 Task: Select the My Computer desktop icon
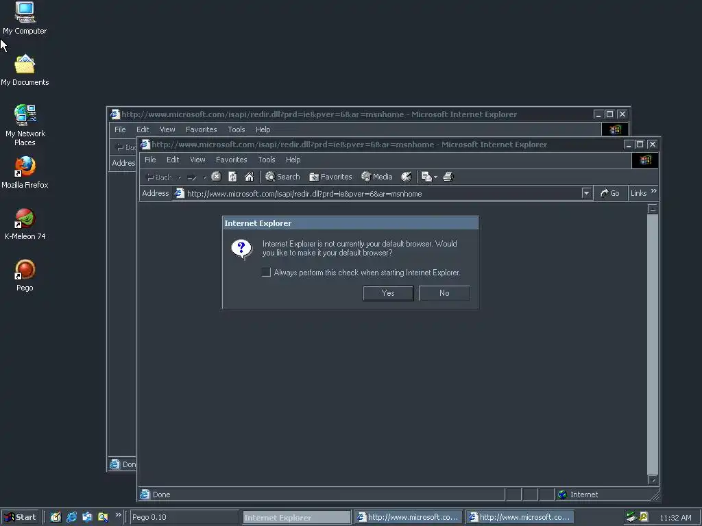(25, 18)
